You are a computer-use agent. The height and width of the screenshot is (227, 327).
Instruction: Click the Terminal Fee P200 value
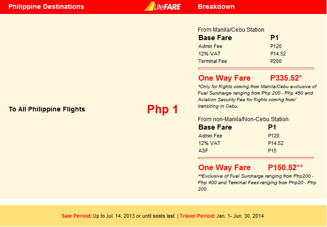[276, 62]
